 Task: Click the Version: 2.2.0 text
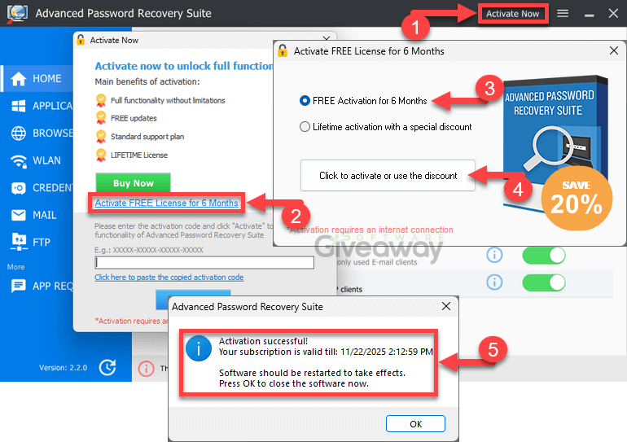63,368
